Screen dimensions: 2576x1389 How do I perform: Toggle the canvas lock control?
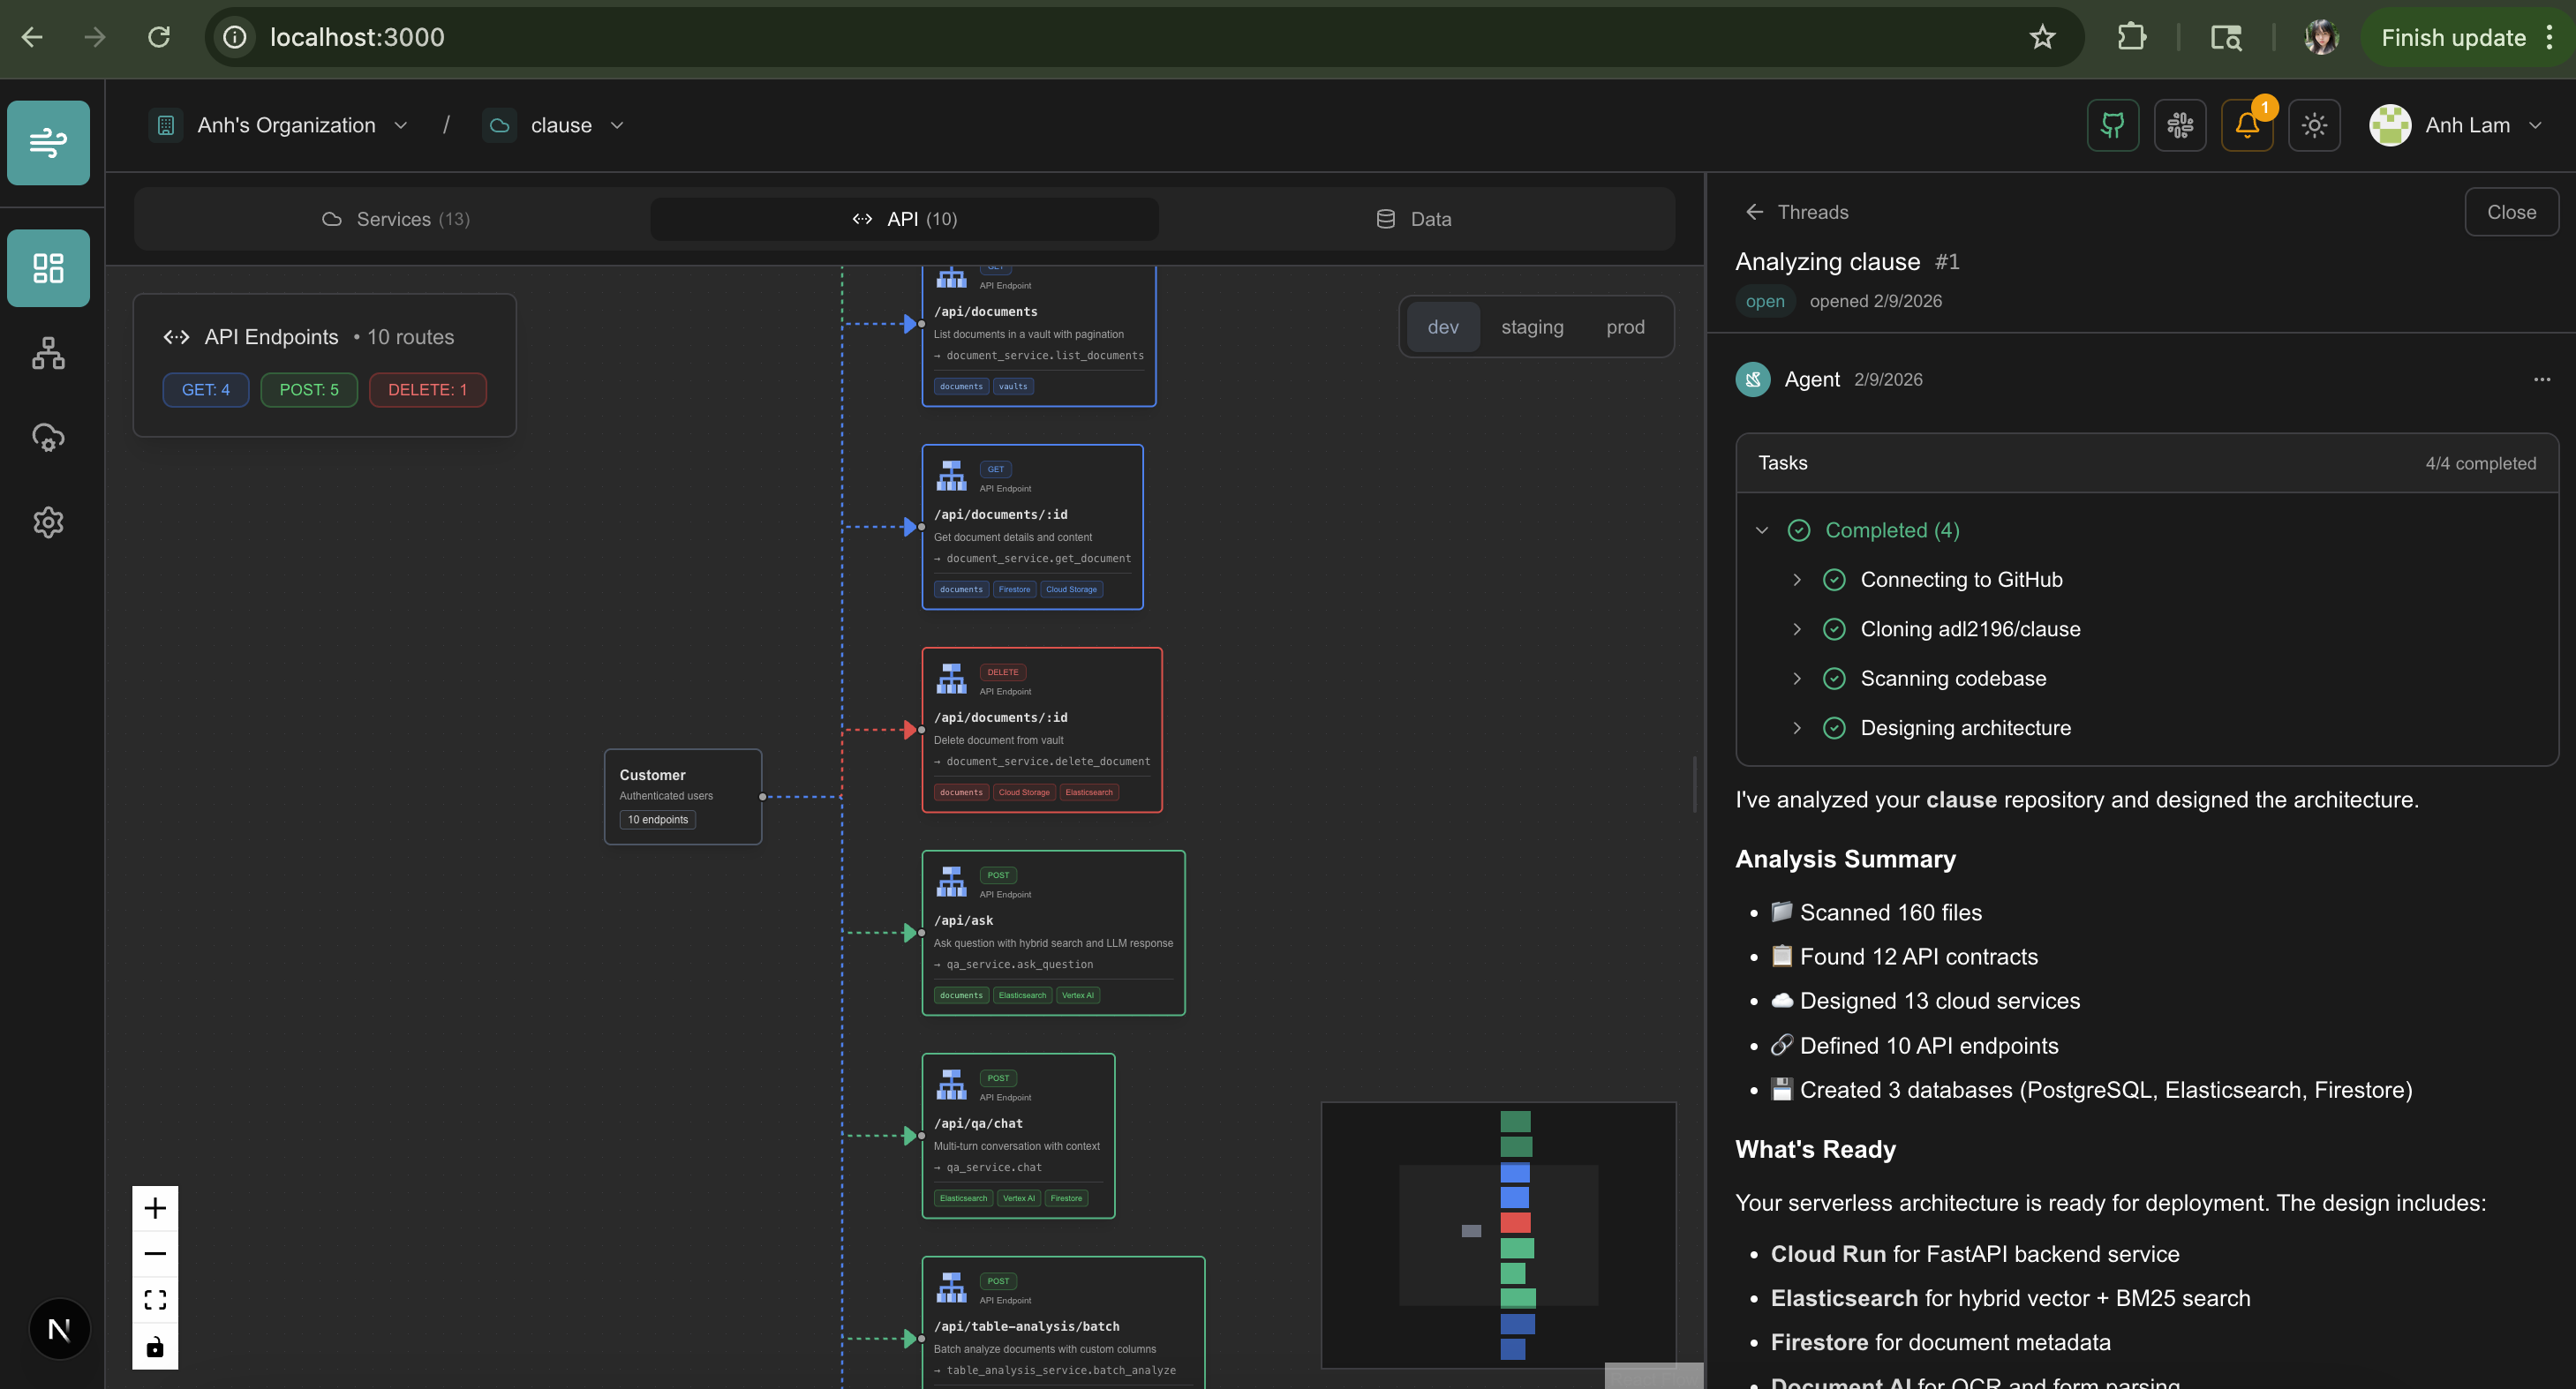point(155,1346)
